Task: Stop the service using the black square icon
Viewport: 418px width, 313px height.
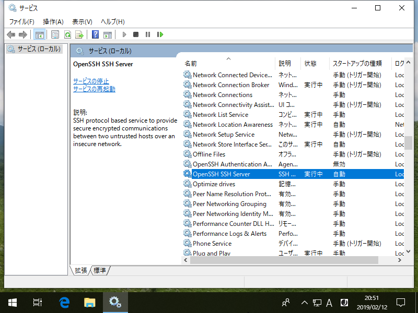Action: click(x=135, y=34)
